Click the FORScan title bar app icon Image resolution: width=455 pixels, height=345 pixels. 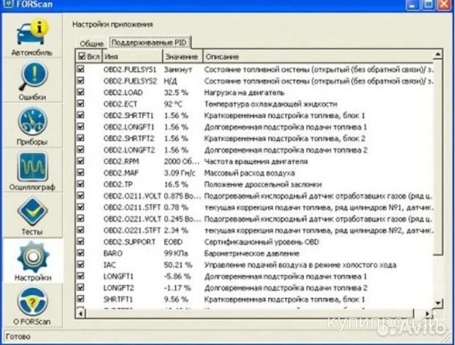(8, 4)
